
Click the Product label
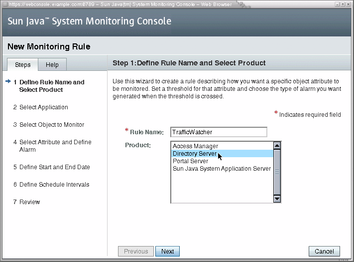[x=138, y=145]
